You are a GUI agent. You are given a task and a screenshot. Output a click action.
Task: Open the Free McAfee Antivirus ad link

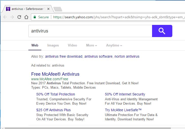click(x=55, y=74)
